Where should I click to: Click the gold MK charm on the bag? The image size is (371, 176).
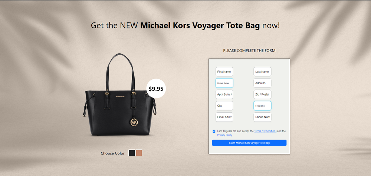pos(134,122)
